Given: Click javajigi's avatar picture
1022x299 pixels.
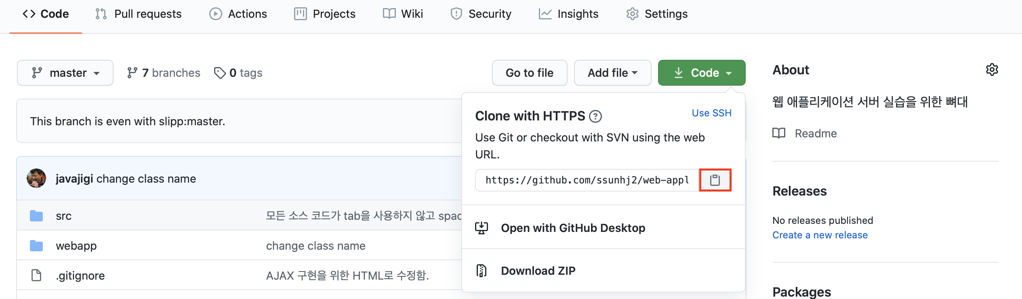Looking at the screenshot, I should 36,178.
